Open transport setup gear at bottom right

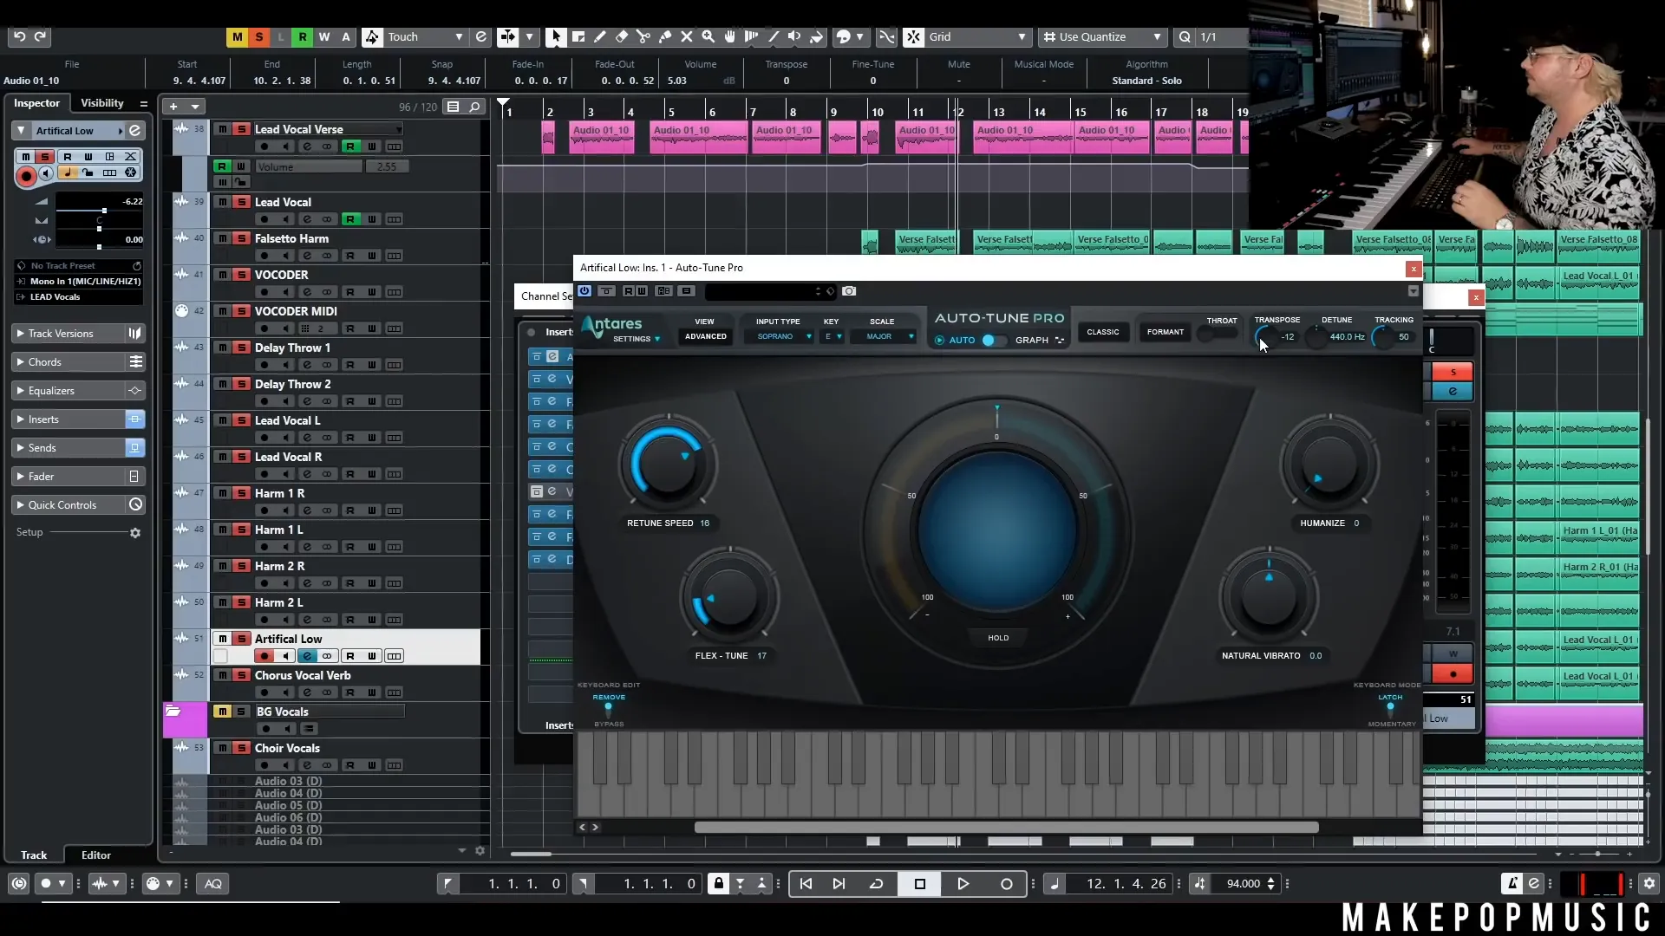[x=1649, y=884]
